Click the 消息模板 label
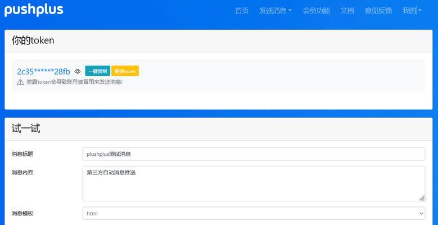 22,214
